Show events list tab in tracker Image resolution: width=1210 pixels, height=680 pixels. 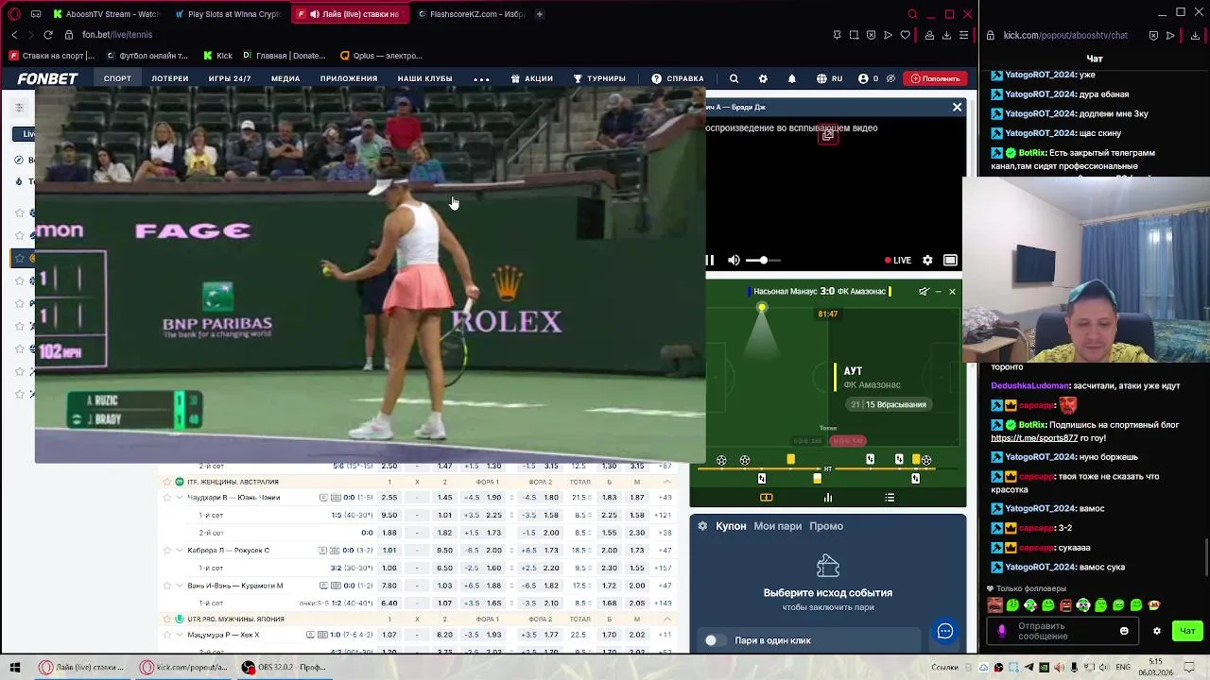coord(890,498)
